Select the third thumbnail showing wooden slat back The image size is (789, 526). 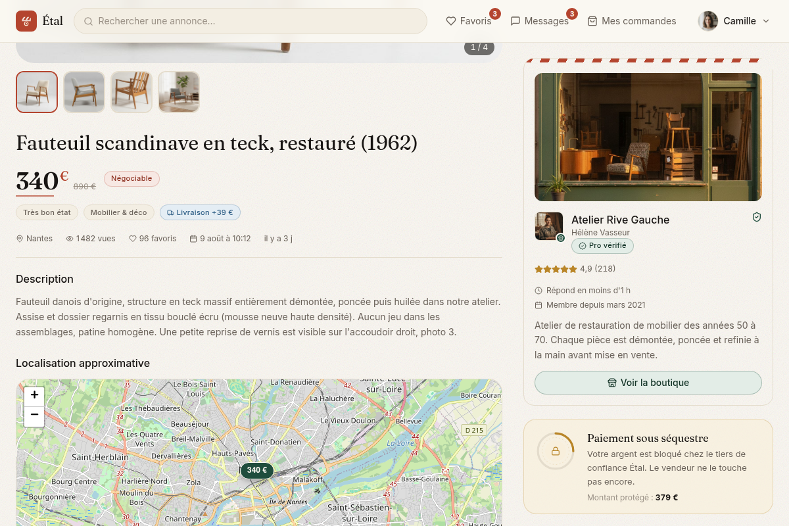(x=131, y=92)
